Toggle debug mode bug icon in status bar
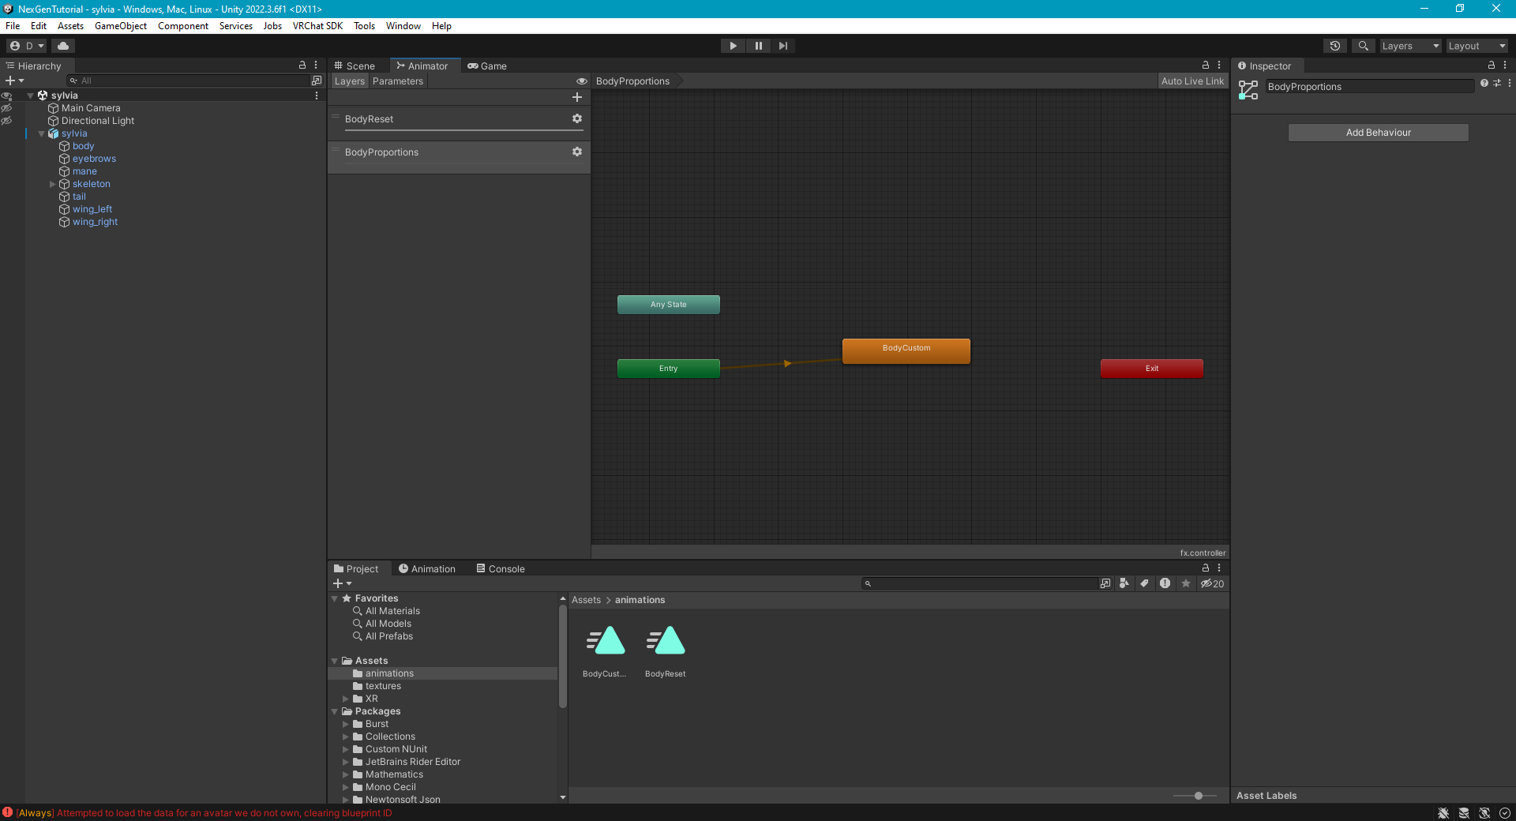The image size is (1516, 821). 1443,813
